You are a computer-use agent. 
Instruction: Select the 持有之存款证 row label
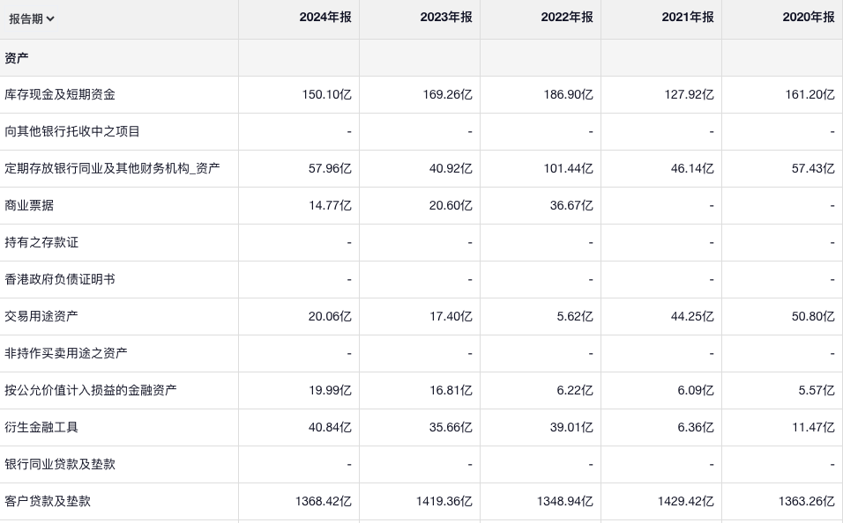[x=41, y=242]
